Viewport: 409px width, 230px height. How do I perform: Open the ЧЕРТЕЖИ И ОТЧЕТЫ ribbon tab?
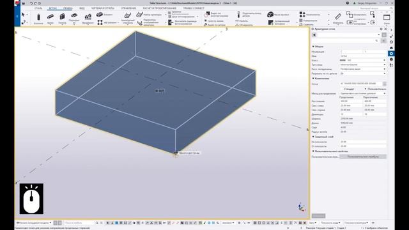pyautogui.click(x=102, y=8)
